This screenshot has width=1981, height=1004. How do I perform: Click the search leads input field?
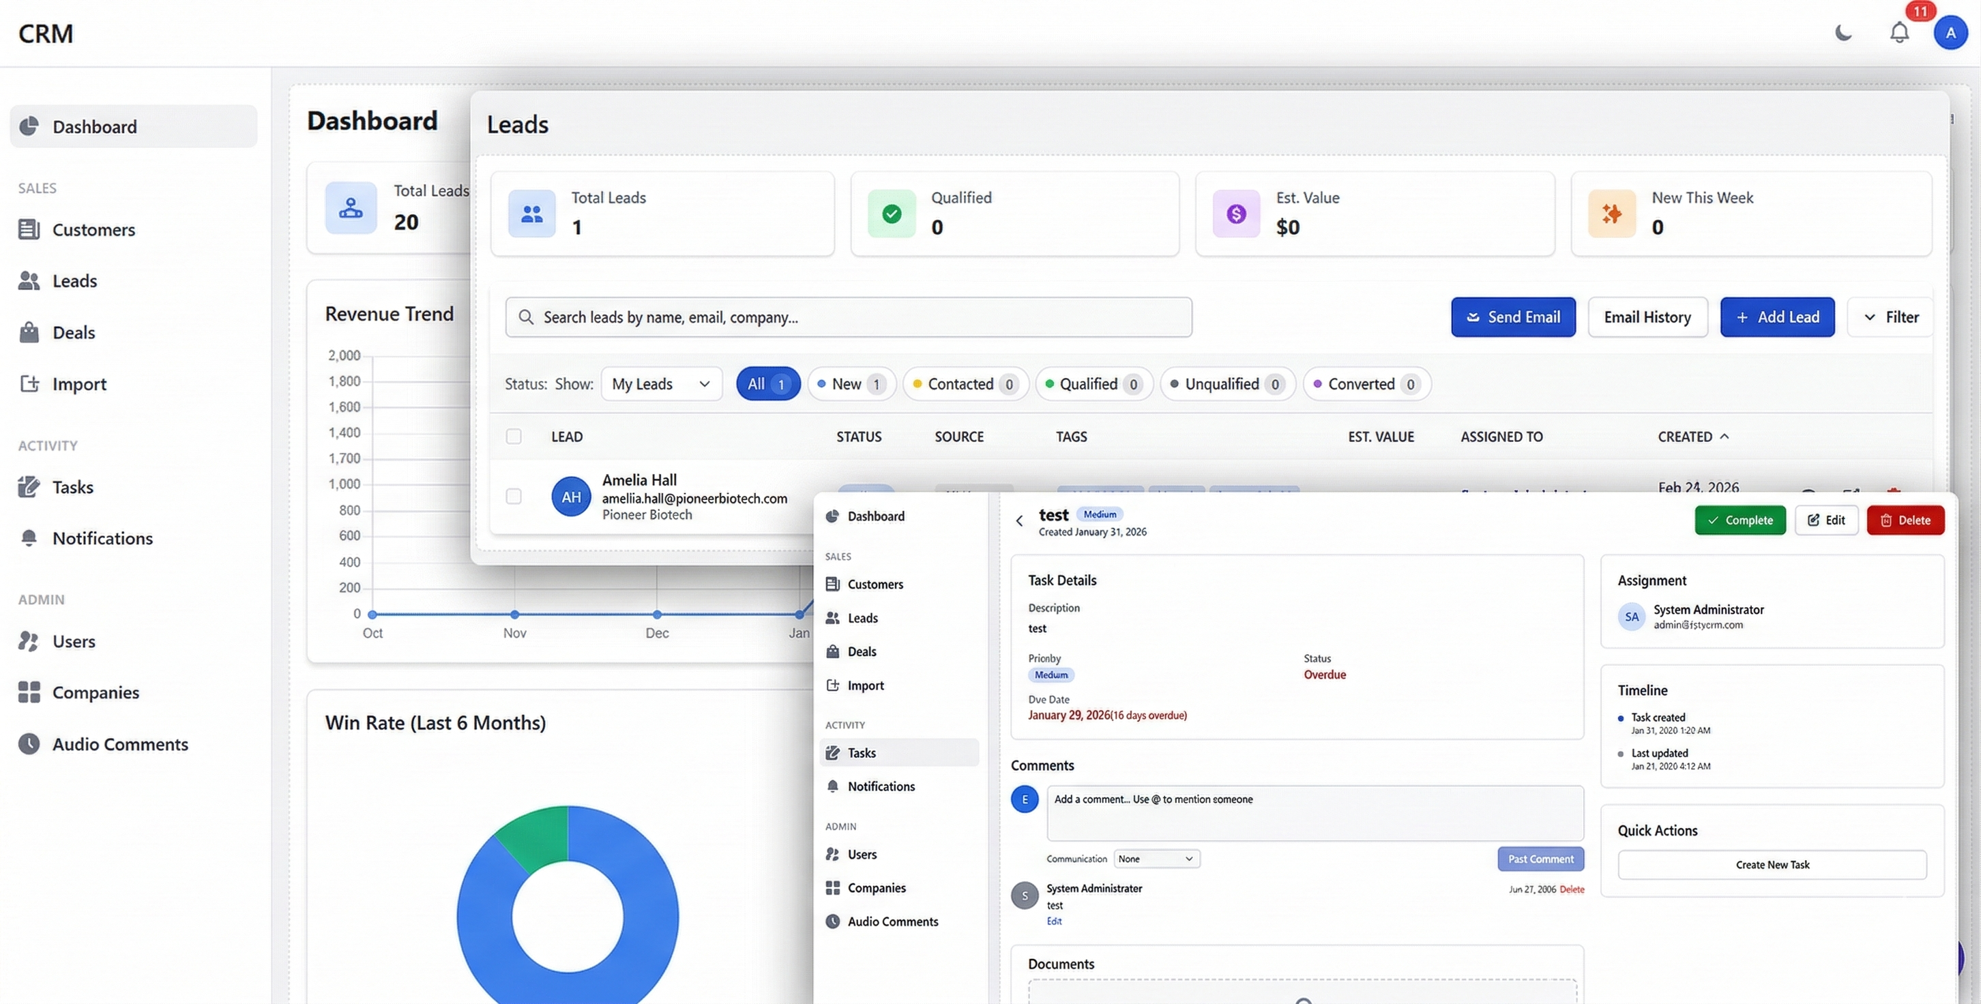[x=847, y=316]
